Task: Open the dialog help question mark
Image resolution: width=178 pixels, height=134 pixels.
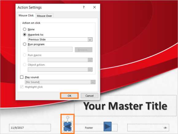Action: coord(84,7)
